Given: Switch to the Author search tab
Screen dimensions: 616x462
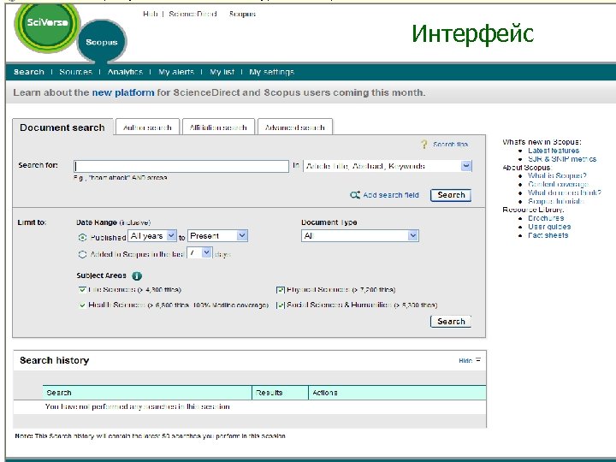Looking at the screenshot, I should point(147,127).
